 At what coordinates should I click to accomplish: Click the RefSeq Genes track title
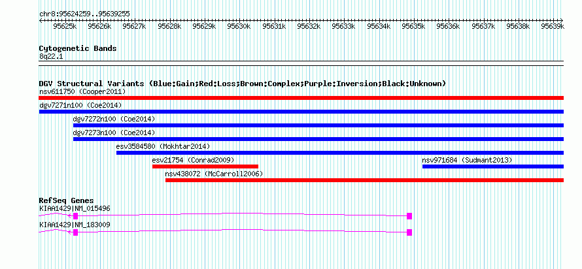pyautogui.click(x=67, y=201)
